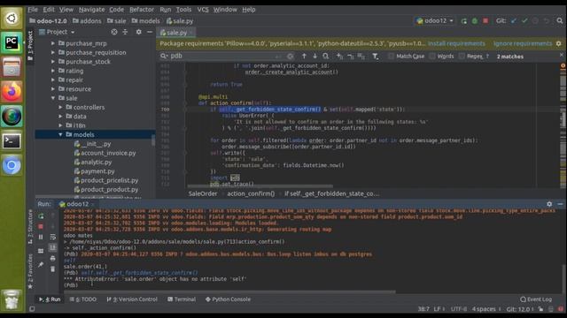Click the pdb search input field

coord(222,57)
